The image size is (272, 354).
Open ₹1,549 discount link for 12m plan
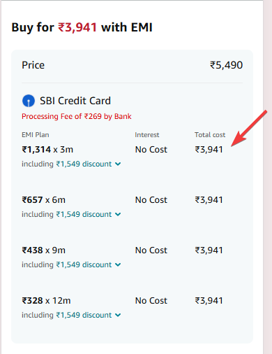coord(84,315)
